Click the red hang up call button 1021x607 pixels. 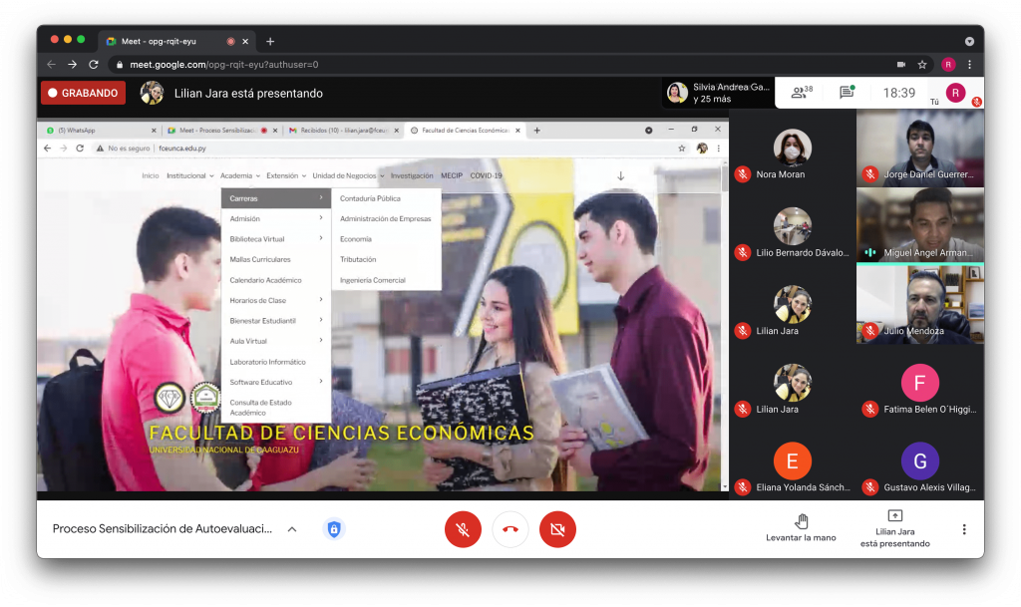click(x=510, y=529)
